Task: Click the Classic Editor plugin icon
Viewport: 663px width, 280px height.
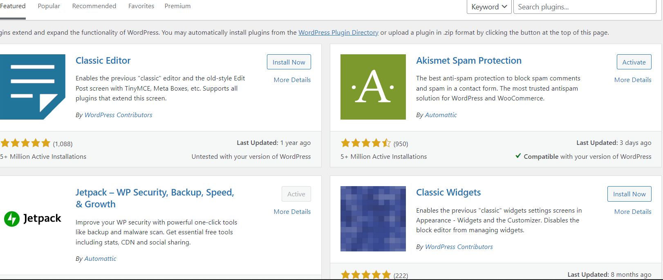Action: coord(33,87)
